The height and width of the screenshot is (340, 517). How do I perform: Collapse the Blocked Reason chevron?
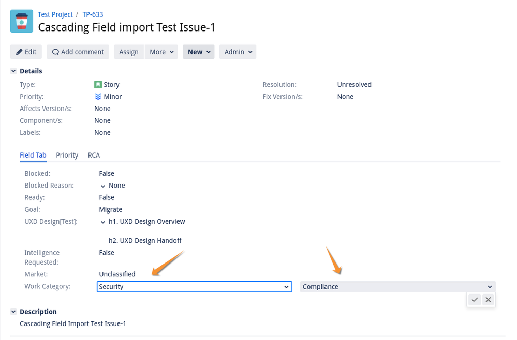[103, 186]
